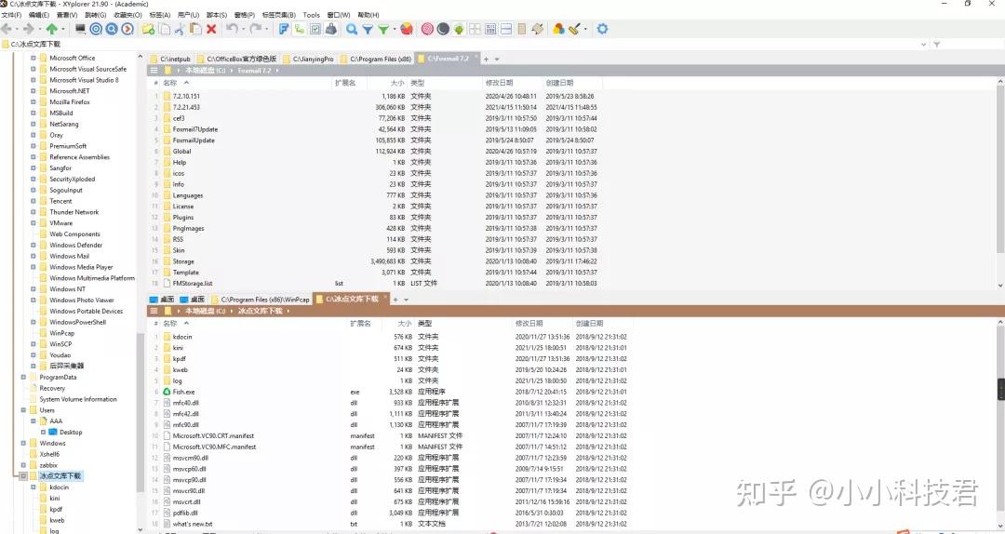Toggle dual pane with split icon
Image resolution: width=1005 pixels, height=534 pixels.
click(x=506, y=29)
